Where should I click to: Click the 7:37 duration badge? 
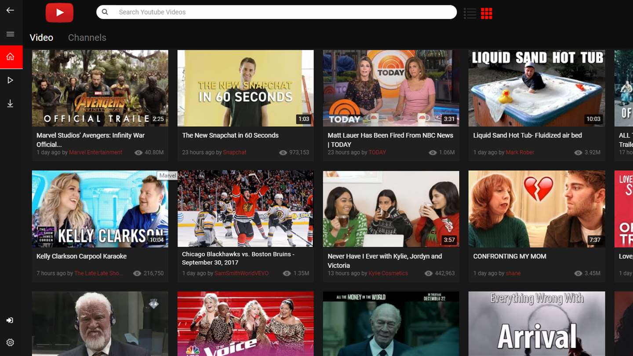(595, 240)
